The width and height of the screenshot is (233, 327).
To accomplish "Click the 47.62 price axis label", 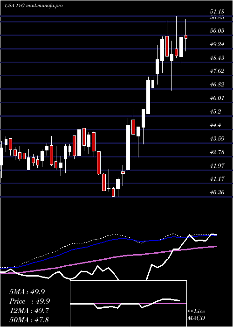I will (x=217, y=71).
